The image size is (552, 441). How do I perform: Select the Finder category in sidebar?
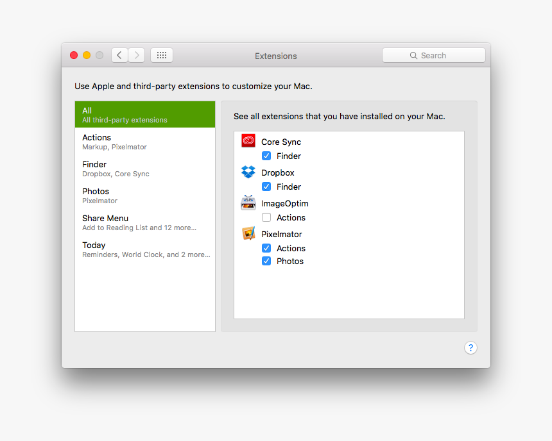pyautogui.click(x=145, y=169)
